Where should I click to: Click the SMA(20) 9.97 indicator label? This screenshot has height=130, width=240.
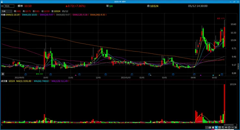46,15
